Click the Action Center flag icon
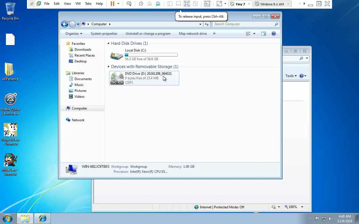Image resolution: width=359 pixels, height=224 pixels. (317, 219)
